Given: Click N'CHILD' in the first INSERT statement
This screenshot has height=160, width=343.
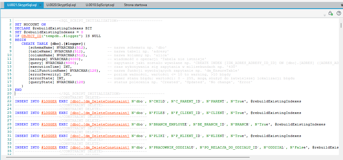Looking at the screenshot, I should click(x=158, y=101).
